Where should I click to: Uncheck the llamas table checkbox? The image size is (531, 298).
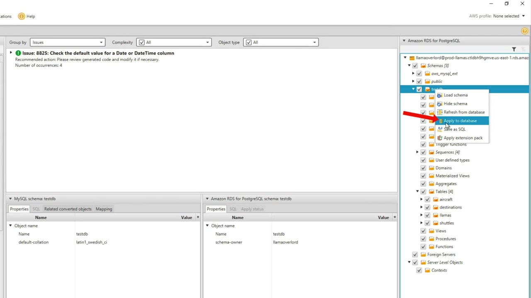click(428, 215)
